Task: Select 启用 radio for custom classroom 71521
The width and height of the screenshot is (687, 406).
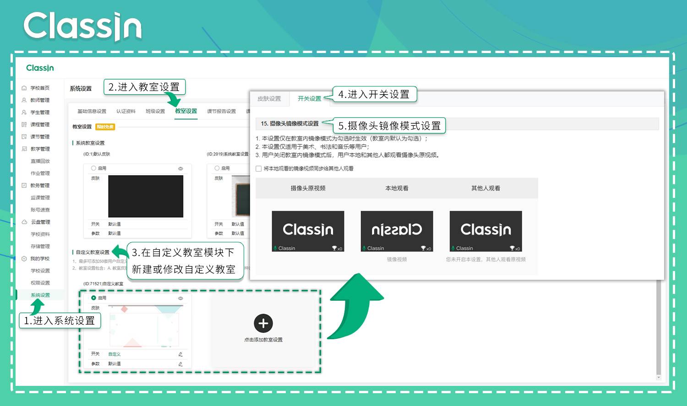Action: click(x=93, y=298)
